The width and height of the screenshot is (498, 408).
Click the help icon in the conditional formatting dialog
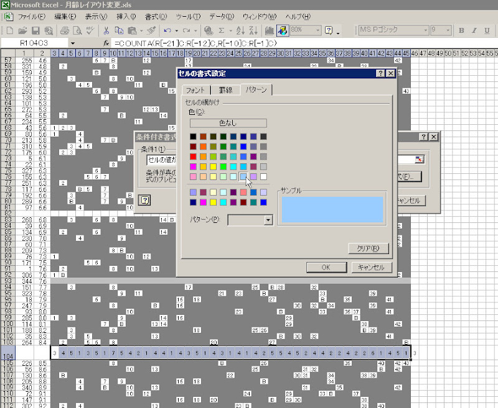pyautogui.click(x=144, y=200)
